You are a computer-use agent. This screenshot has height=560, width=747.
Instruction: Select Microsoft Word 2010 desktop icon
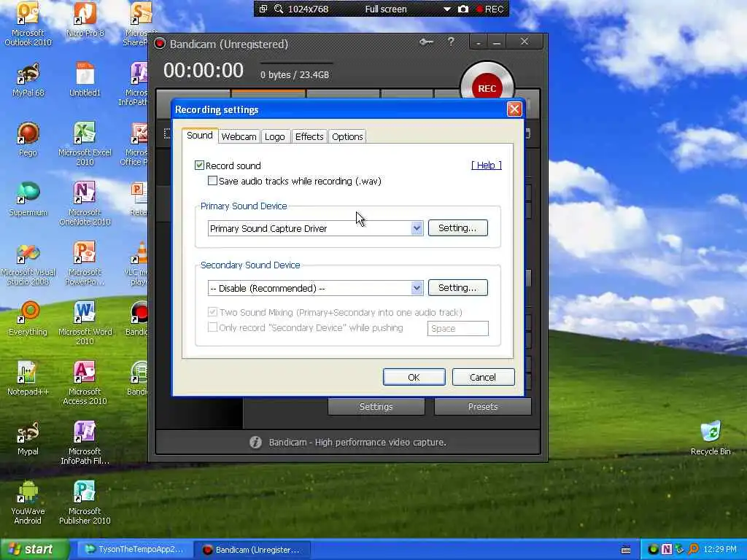pos(85,324)
